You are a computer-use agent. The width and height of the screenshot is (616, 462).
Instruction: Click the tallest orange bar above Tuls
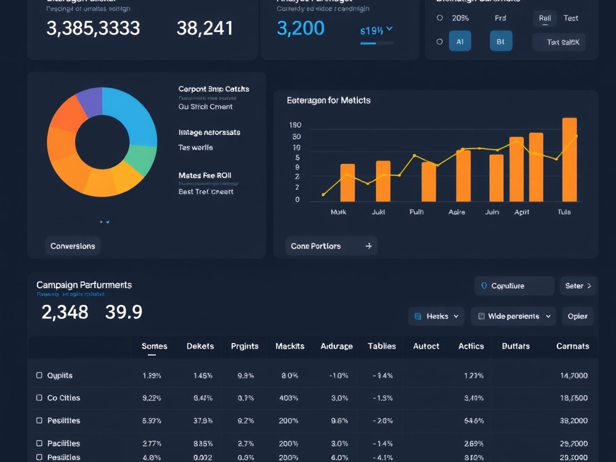(x=570, y=160)
